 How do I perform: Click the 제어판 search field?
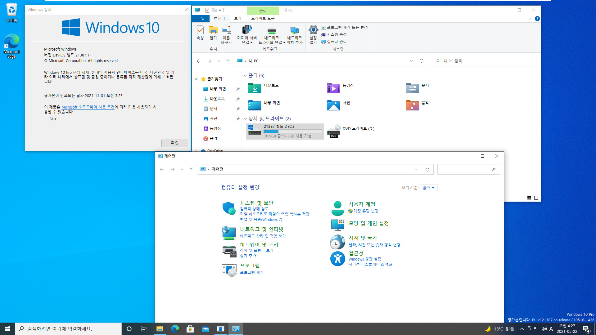[468, 169]
